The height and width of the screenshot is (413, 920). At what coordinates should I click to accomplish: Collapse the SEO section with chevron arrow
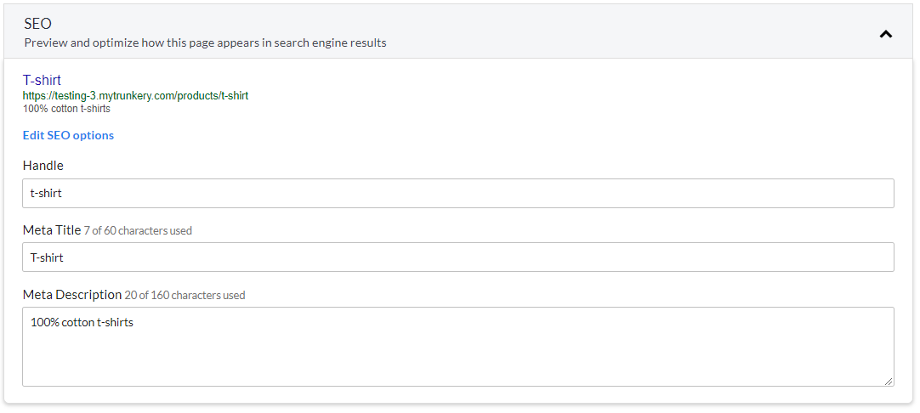(x=885, y=34)
